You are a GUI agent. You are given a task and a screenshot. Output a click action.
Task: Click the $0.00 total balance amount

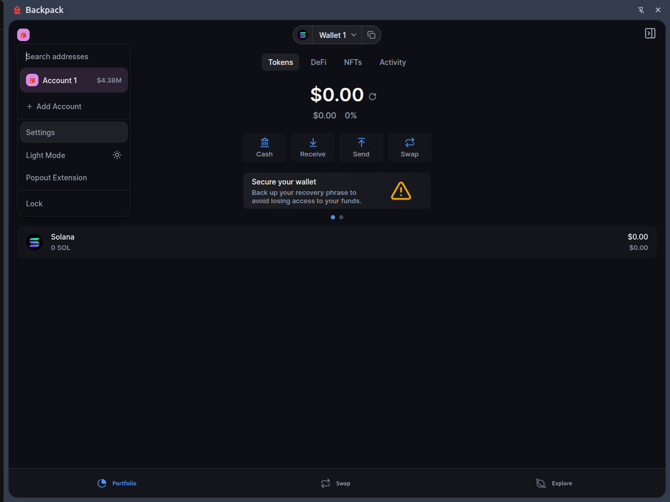337,95
